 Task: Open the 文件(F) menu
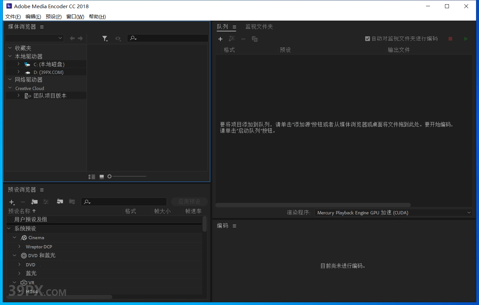13,17
